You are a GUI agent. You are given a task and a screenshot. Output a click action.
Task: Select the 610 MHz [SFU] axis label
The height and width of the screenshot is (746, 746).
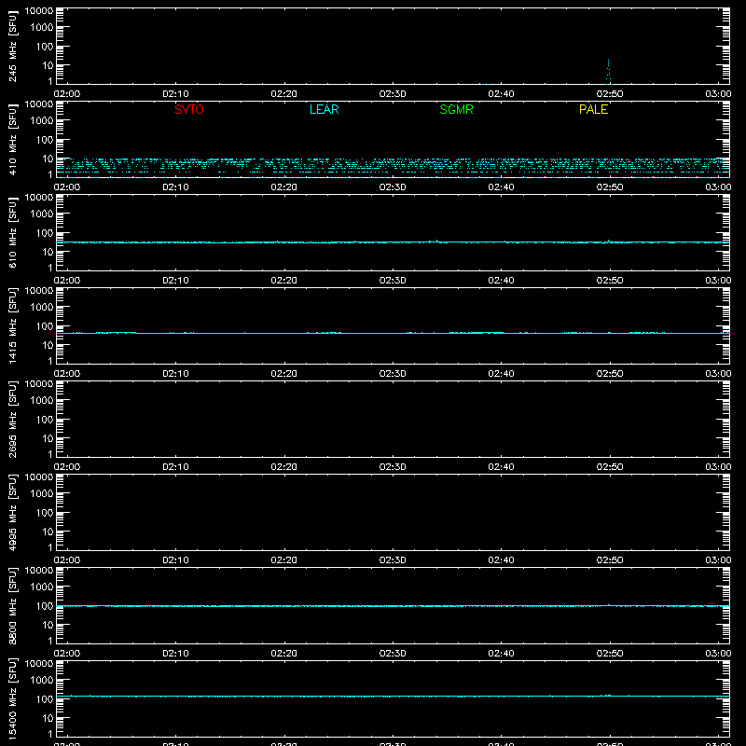tap(12, 233)
